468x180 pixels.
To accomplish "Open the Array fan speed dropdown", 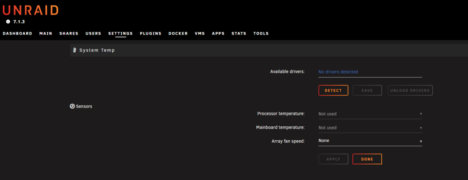I will [x=370, y=141].
